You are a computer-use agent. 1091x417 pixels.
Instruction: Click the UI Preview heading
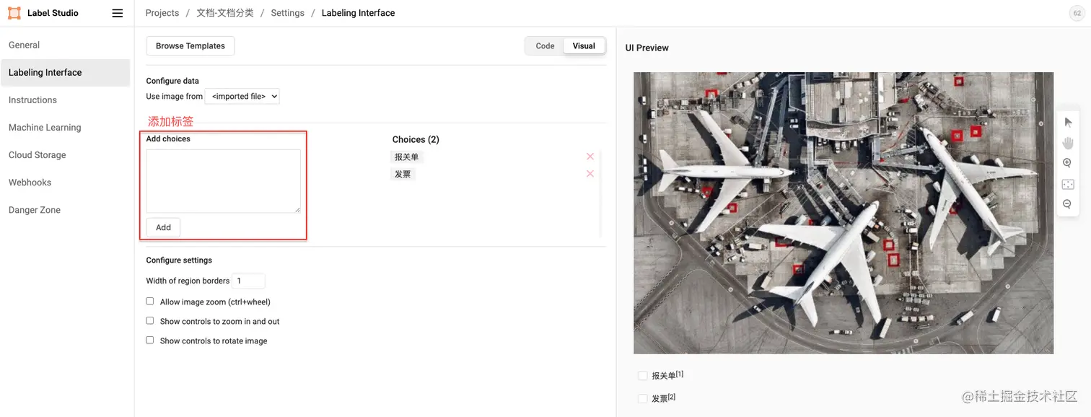pos(647,48)
